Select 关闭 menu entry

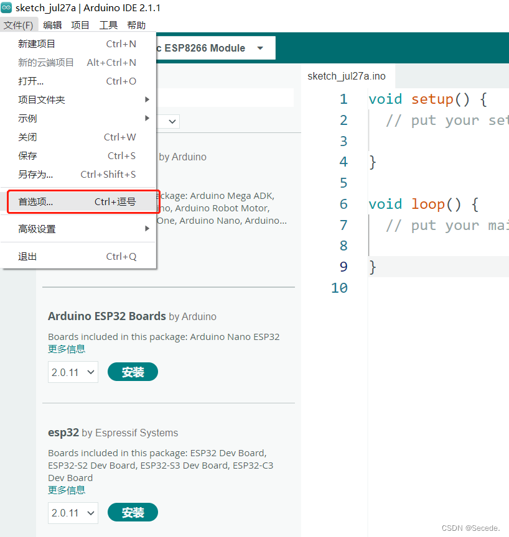tap(78, 137)
